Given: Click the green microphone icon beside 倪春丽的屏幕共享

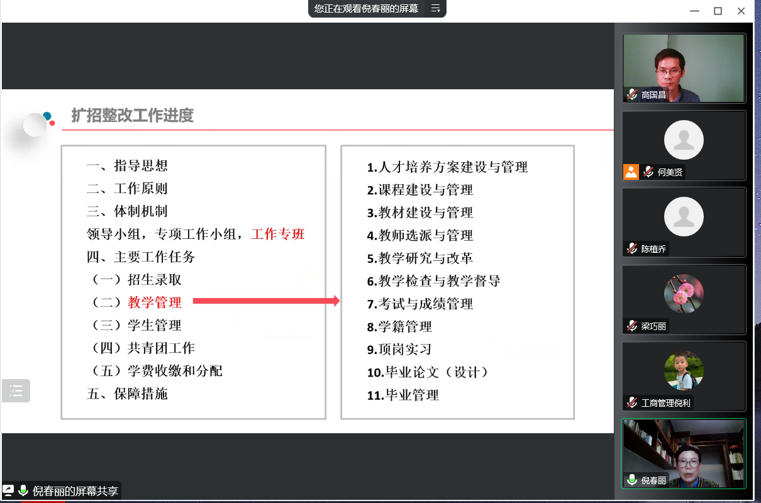Looking at the screenshot, I should (x=23, y=490).
